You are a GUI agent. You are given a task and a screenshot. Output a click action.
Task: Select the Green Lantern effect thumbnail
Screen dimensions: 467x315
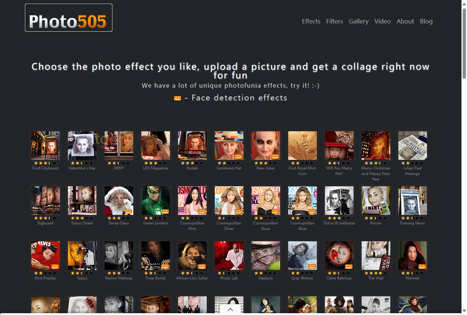click(156, 200)
